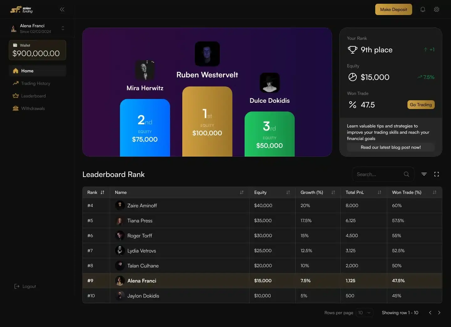The image size is (451, 327).
Task: Select the Trading History chart icon
Action: (15, 83)
